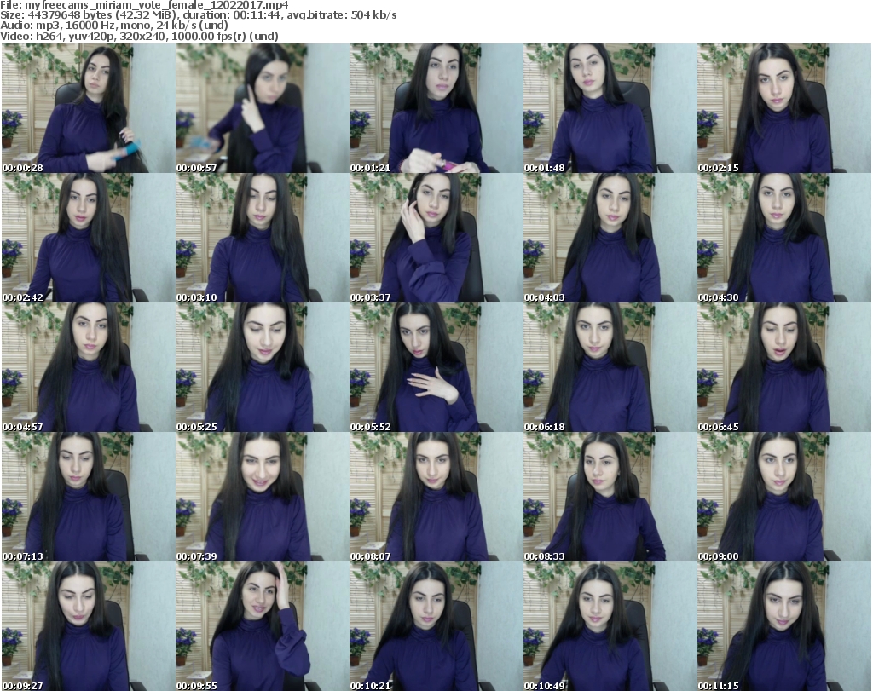Select the thumbnail frame at 00:01:21

(436, 108)
